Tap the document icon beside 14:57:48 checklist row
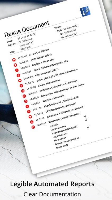 pos(33,127)
